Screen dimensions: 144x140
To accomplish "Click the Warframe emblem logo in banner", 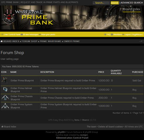I will point(9,17).
